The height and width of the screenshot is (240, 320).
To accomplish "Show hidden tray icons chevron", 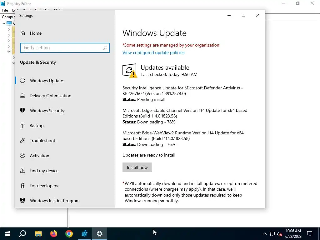I will 264,234.
